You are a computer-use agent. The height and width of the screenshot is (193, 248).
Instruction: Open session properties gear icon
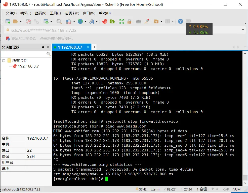click(46, 21)
